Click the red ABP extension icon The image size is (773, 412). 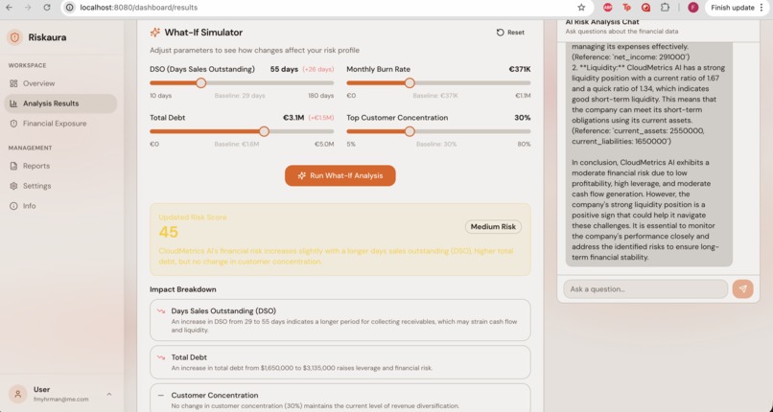coord(608,8)
